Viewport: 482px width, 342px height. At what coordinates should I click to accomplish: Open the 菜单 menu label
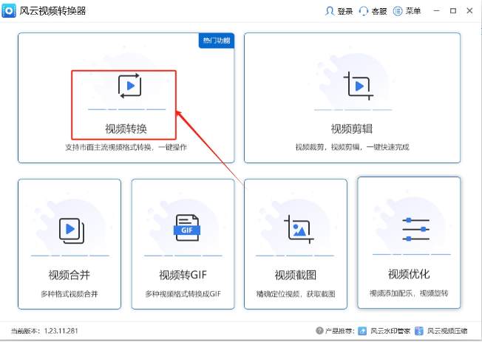[x=413, y=11]
